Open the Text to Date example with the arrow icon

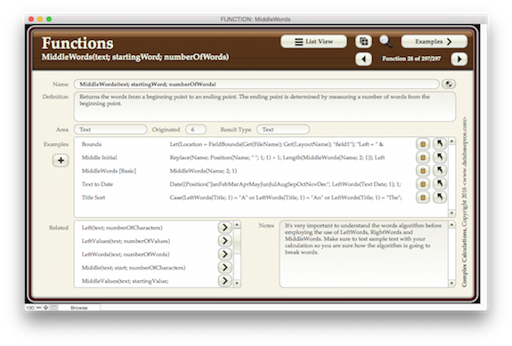point(440,184)
